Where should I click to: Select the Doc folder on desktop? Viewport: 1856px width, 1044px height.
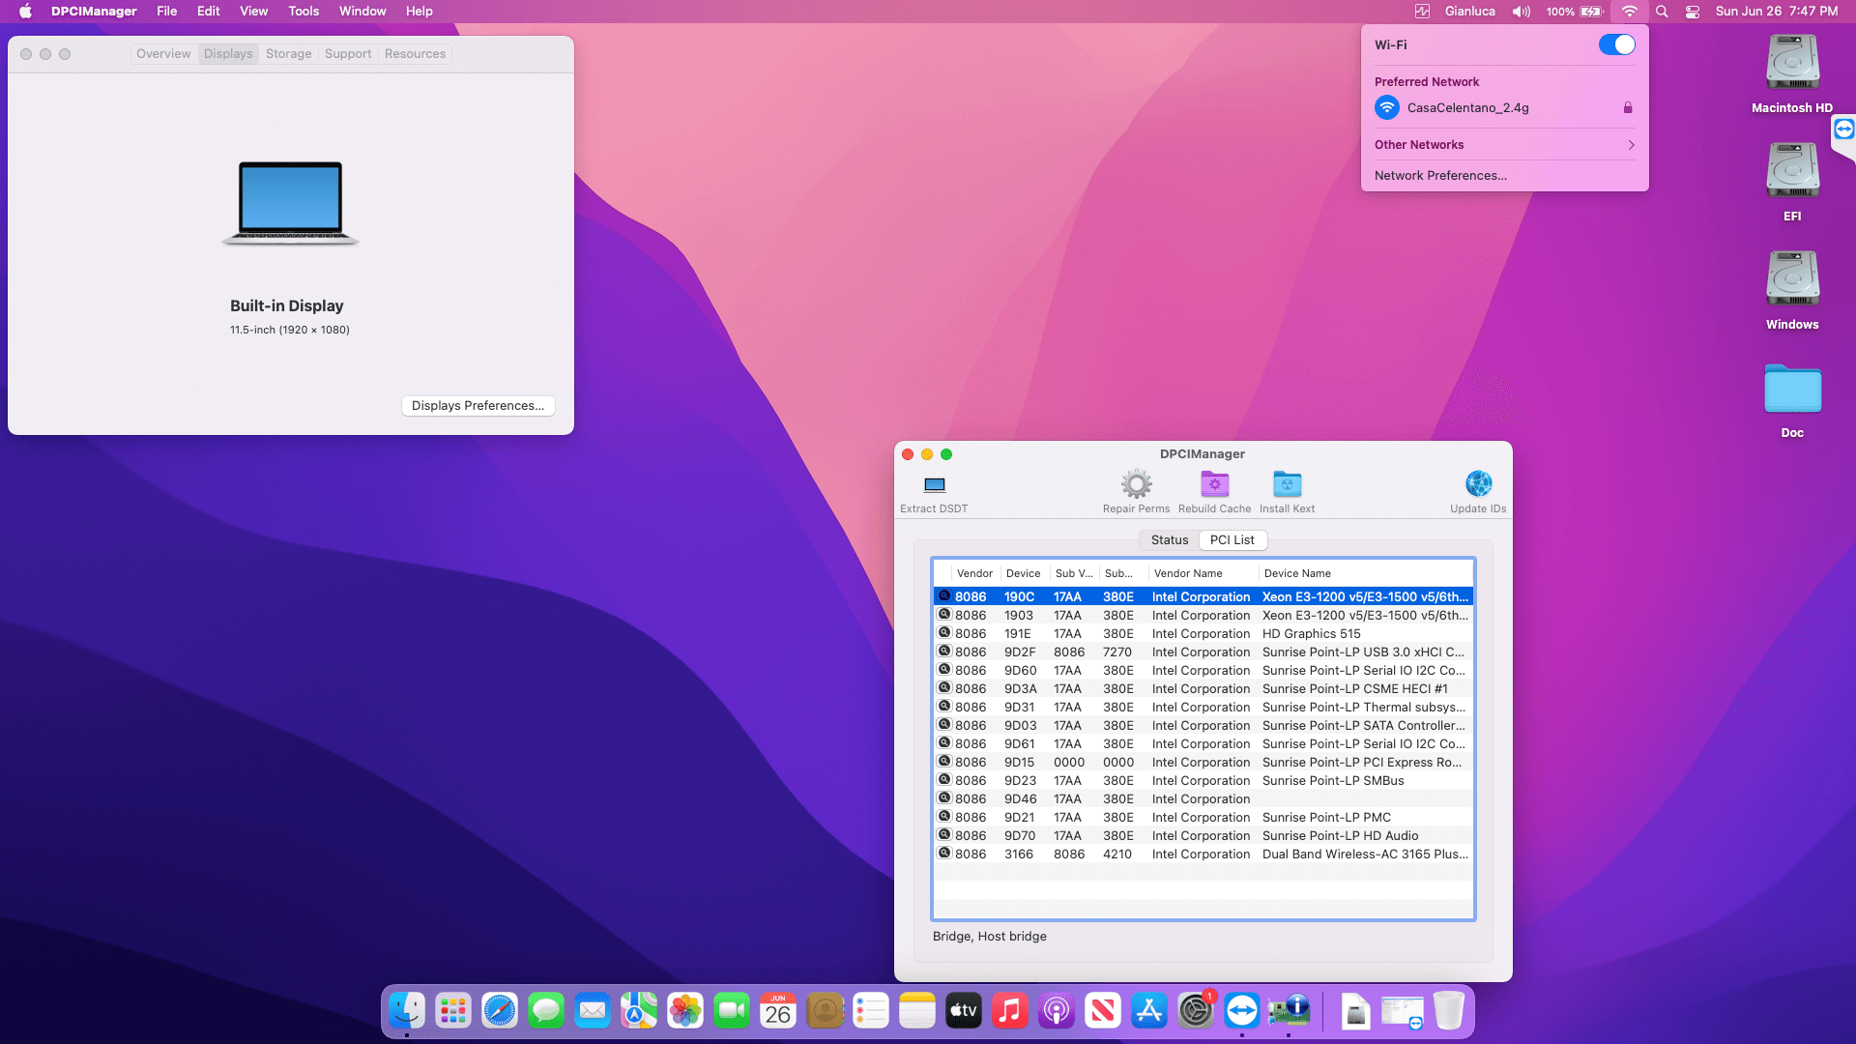(1792, 389)
